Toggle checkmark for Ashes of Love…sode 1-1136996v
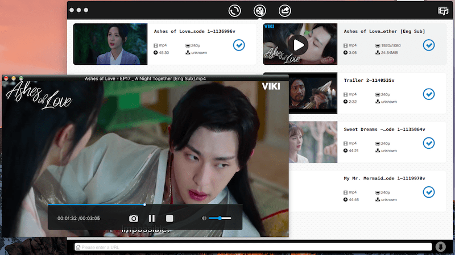 239,45
